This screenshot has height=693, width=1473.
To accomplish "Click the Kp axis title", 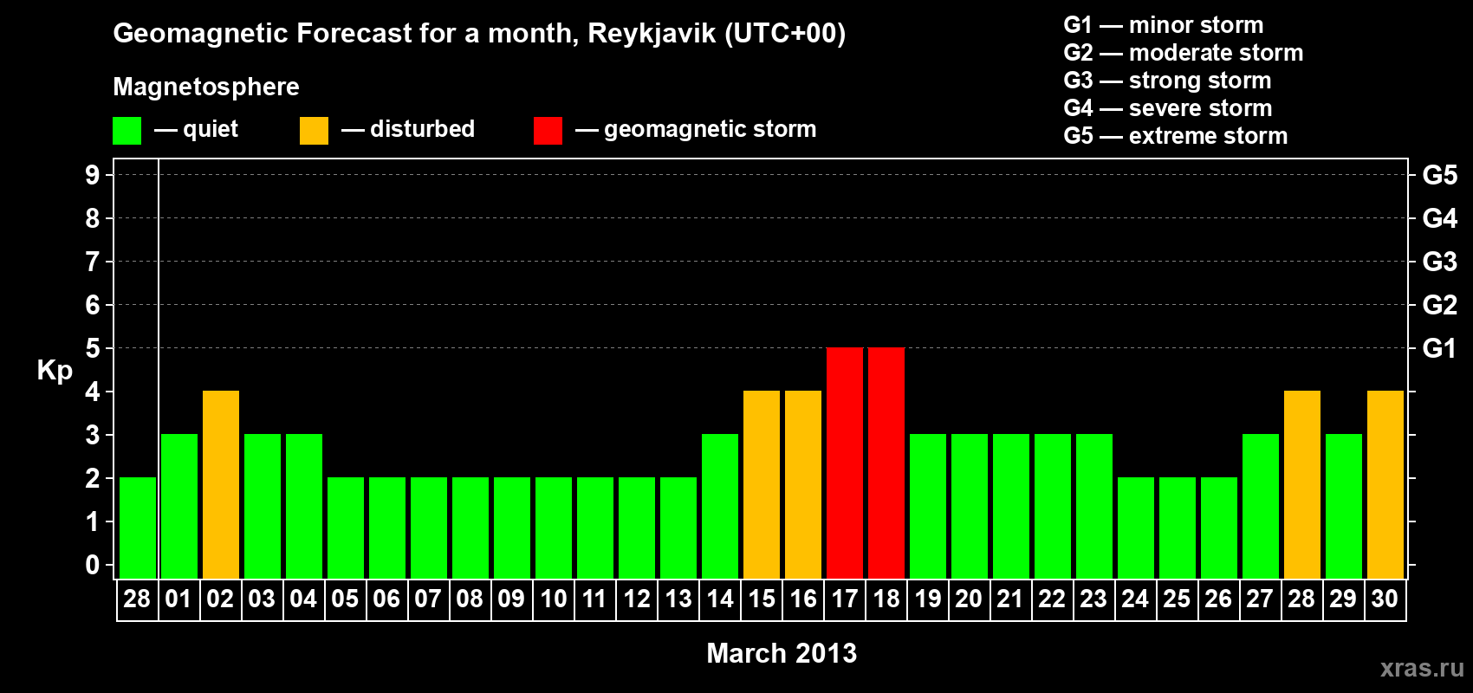I will [x=55, y=371].
